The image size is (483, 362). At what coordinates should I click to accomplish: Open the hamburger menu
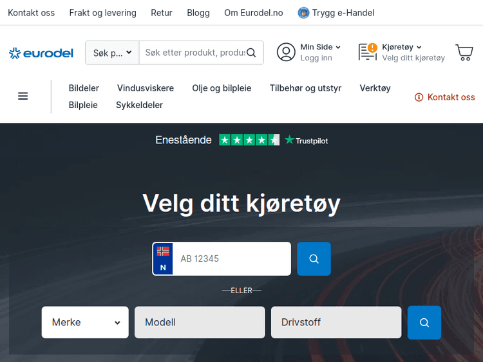click(x=23, y=96)
